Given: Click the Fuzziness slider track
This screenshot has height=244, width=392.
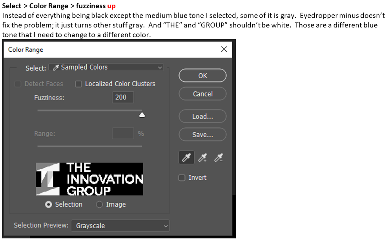Looking at the screenshot, I should point(90,110).
